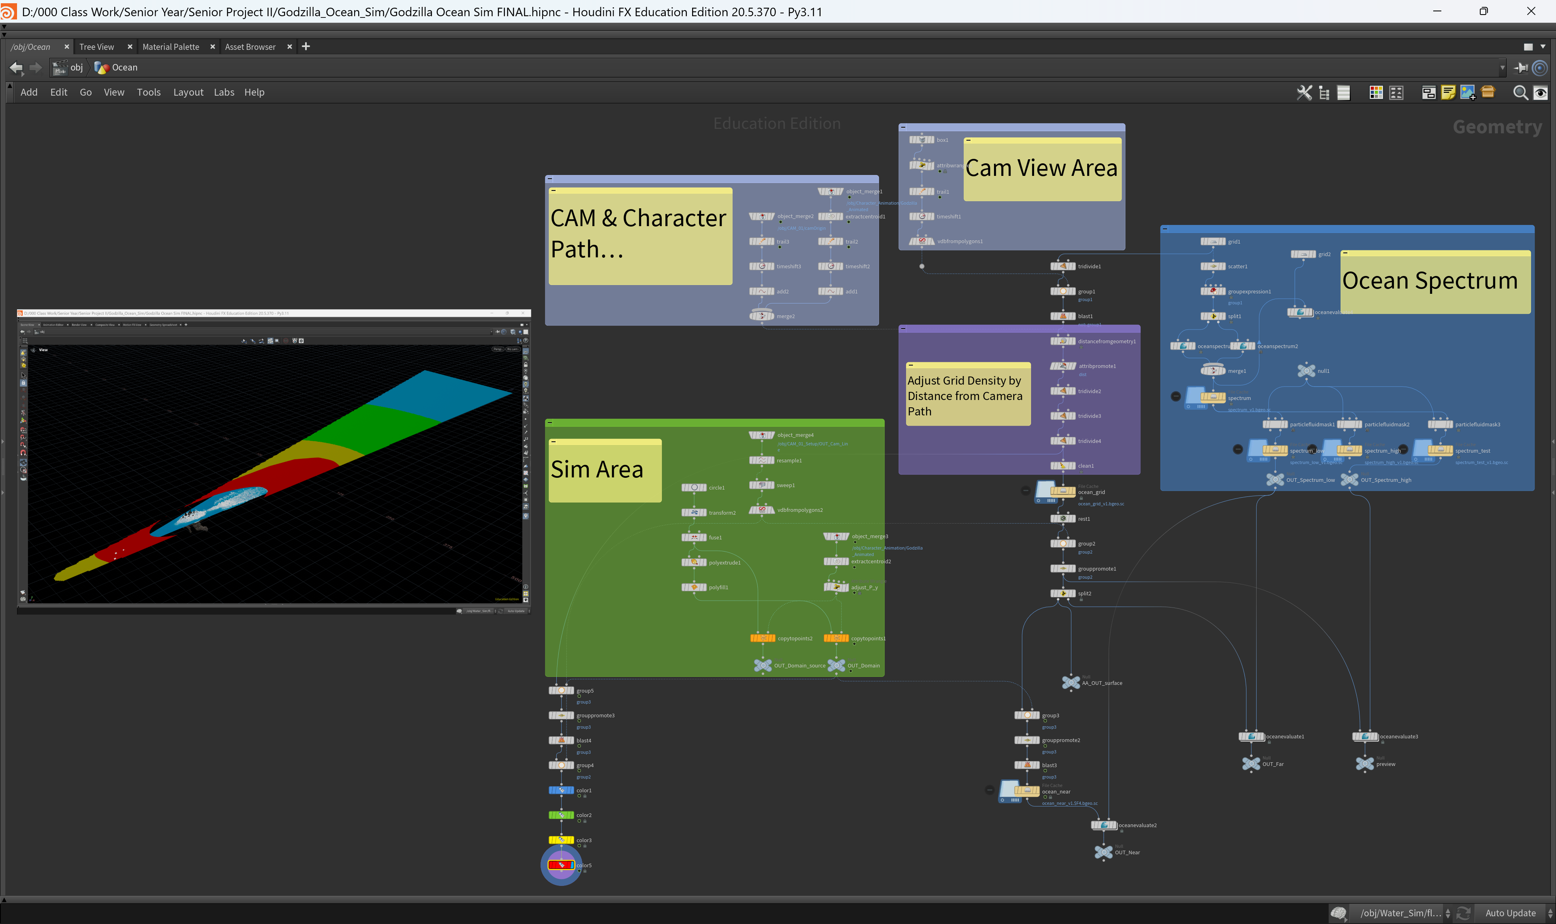Open the color palette icon in the network toolbar
This screenshot has height=924, width=1556.
pyautogui.click(x=1376, y=93)
